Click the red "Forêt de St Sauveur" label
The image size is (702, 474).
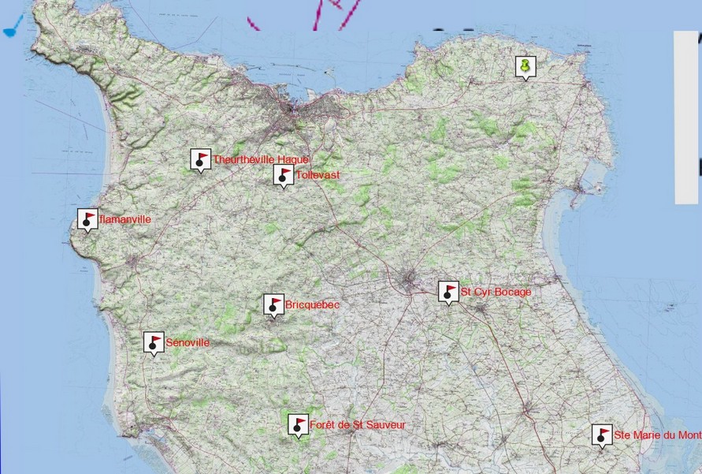358,425
